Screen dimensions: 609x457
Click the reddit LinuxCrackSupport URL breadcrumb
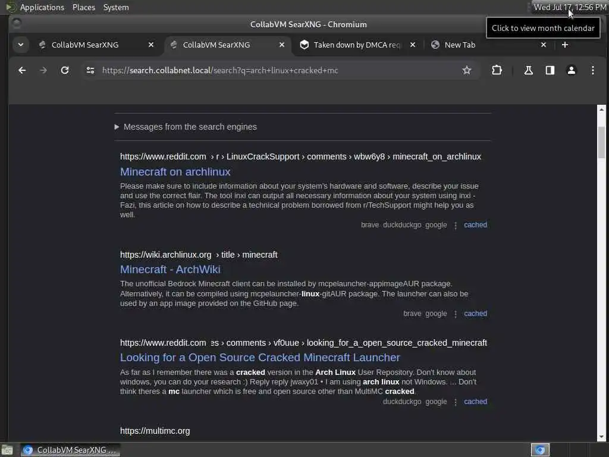point(300,156)
